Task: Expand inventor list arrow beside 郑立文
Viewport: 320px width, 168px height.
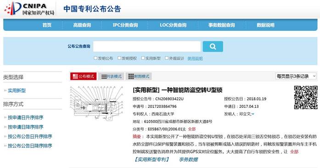Action: pos(253,114)
